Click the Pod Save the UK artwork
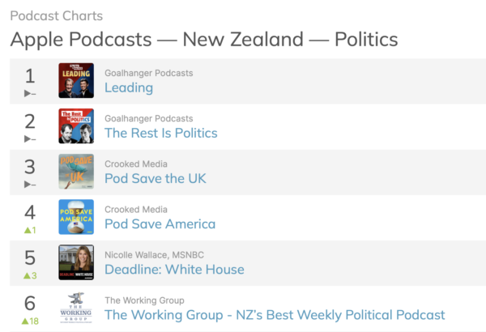This screenshot has height=332, width=486. point(76,172)
